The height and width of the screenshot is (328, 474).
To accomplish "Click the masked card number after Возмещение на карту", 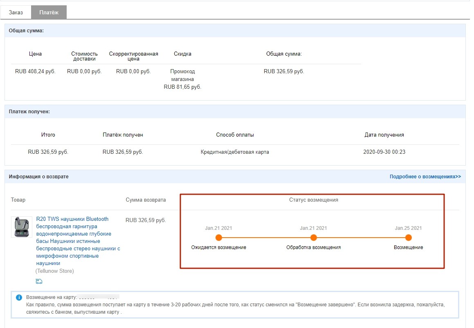I will [x=99, y=297].
